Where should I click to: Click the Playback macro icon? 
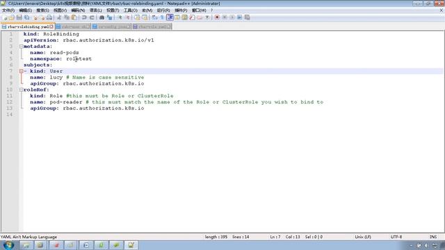pyautogui.click(x=232, y=17)
